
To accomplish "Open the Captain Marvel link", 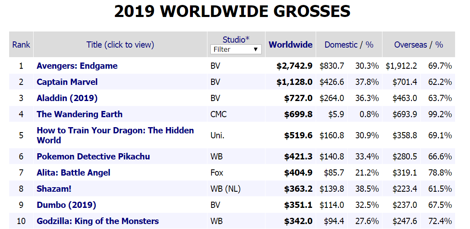I will click(67, 82).
